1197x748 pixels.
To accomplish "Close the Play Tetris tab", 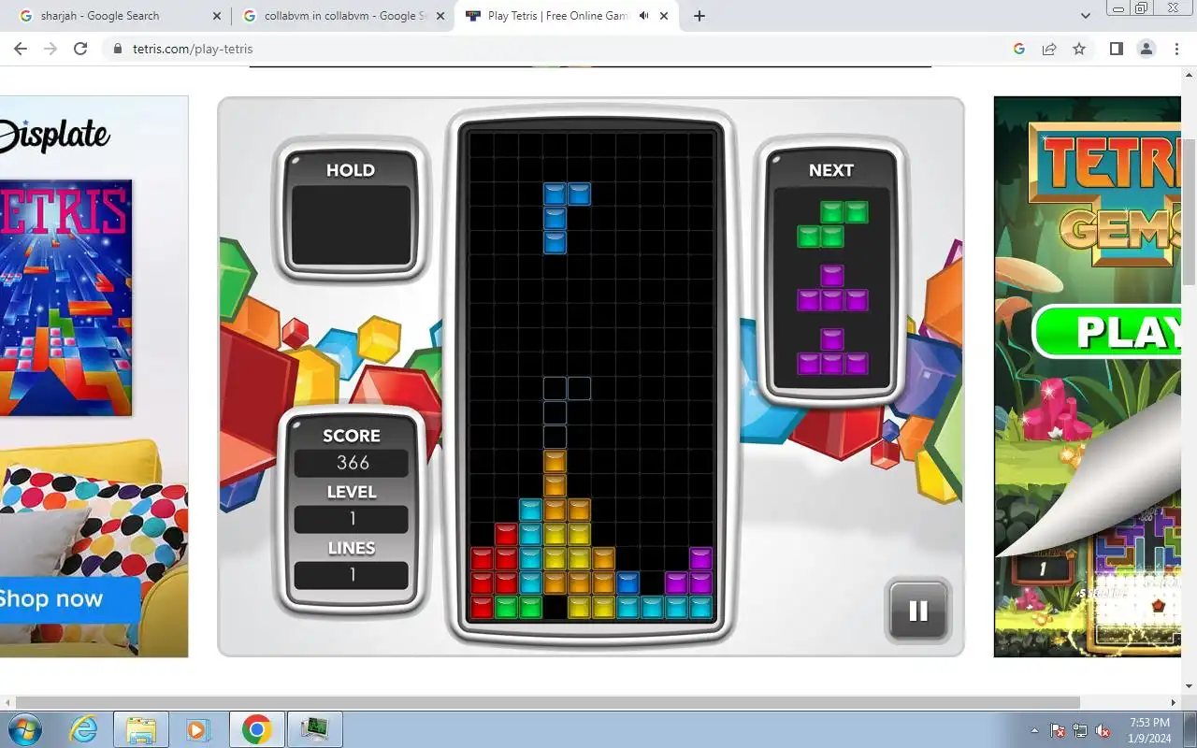I will click(663, 16).
